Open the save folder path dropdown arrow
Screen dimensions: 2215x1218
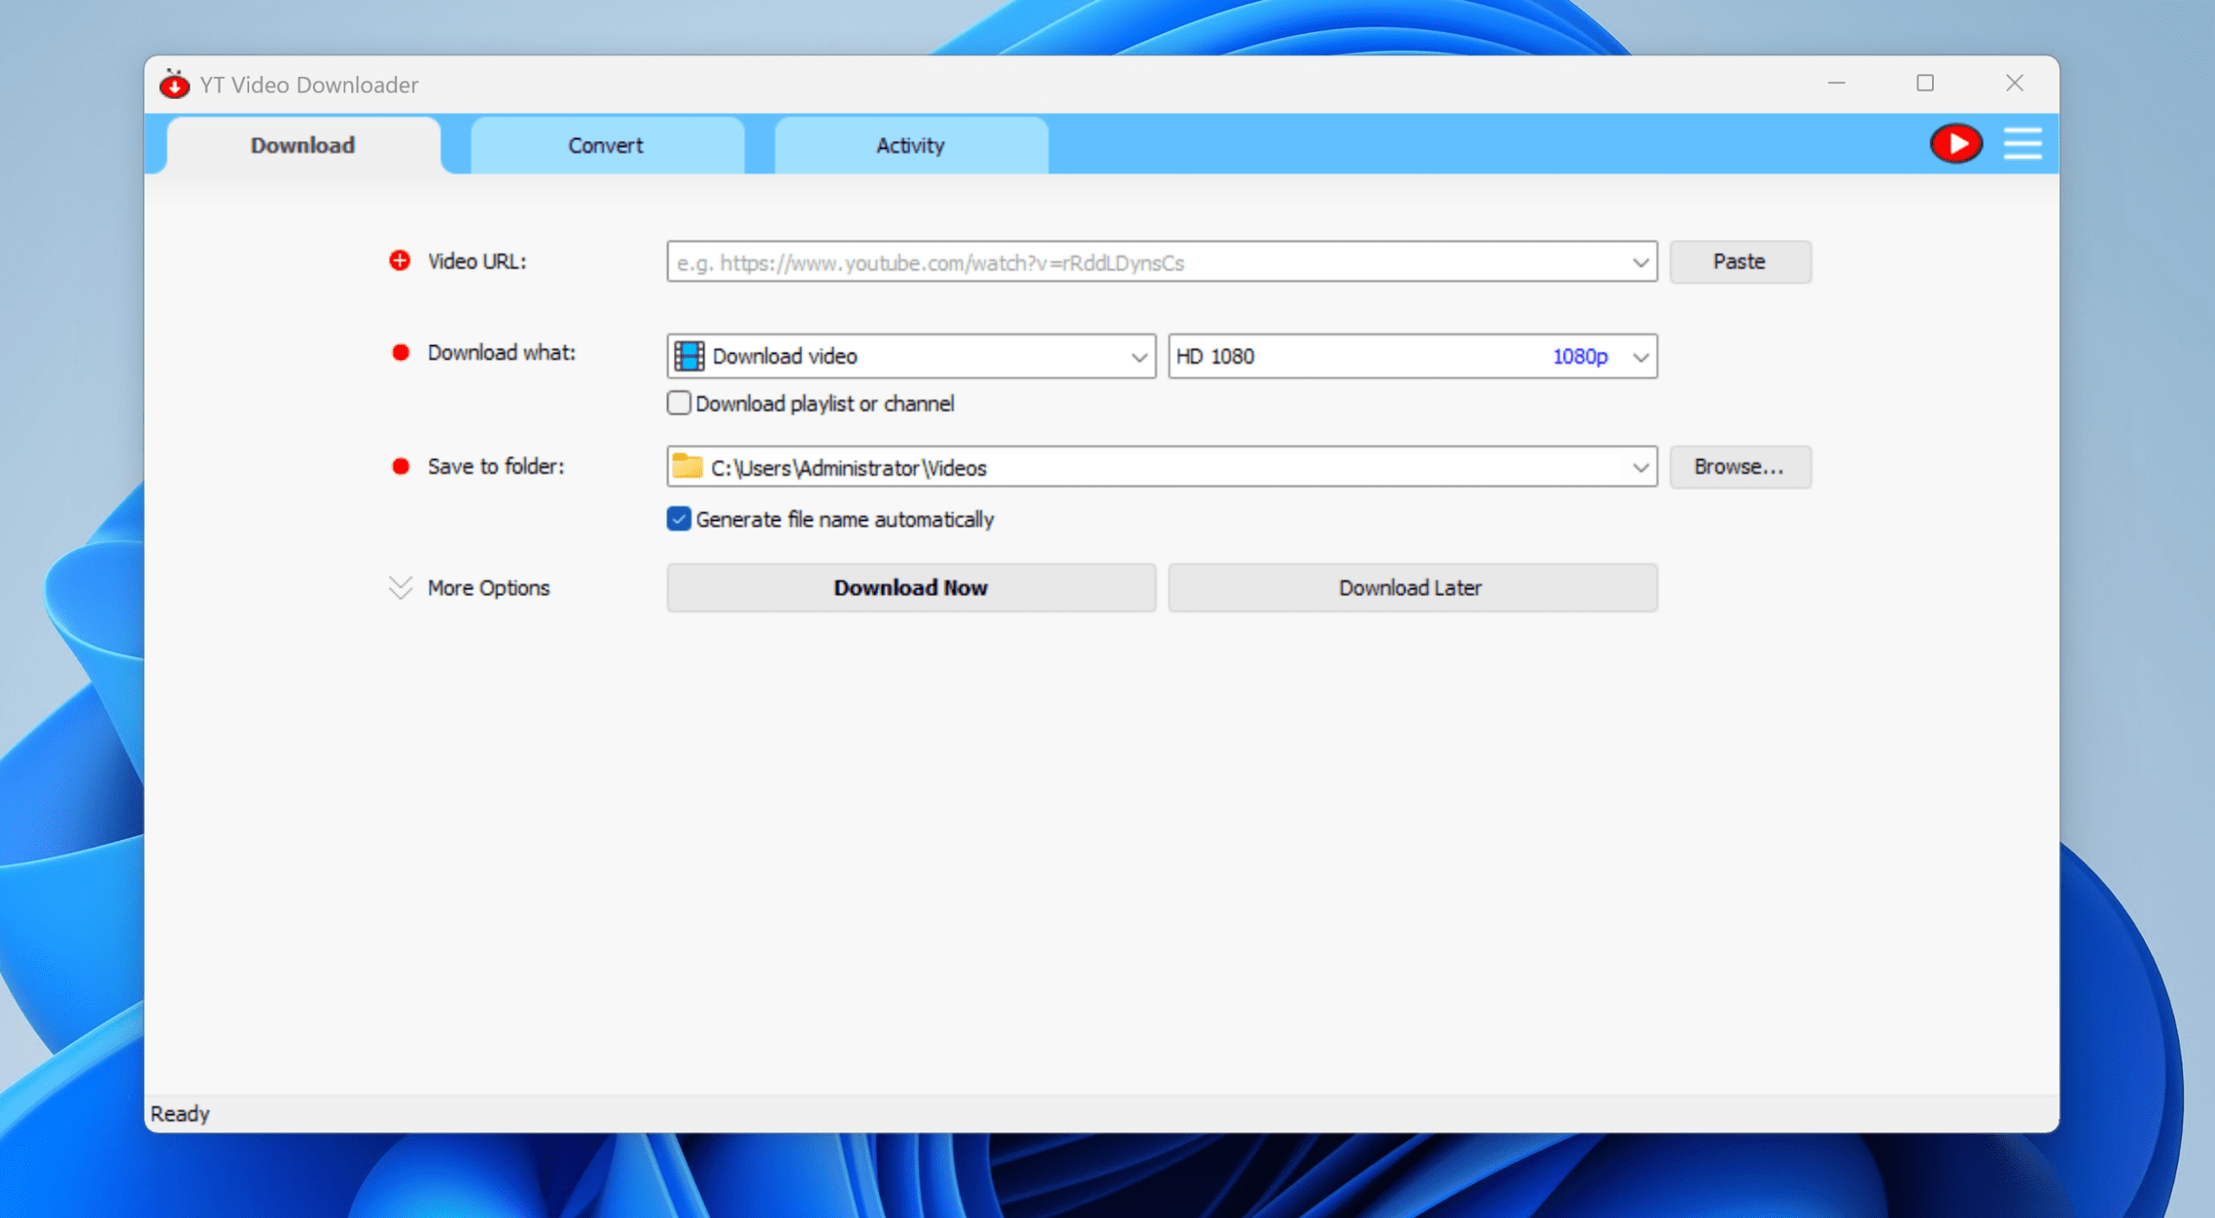[x=1640, y=467]
